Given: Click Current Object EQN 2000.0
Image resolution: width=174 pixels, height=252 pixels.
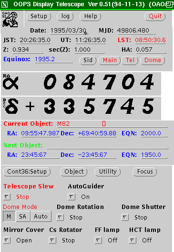Looking at the screenshot, I should click(x=154, y=133).
